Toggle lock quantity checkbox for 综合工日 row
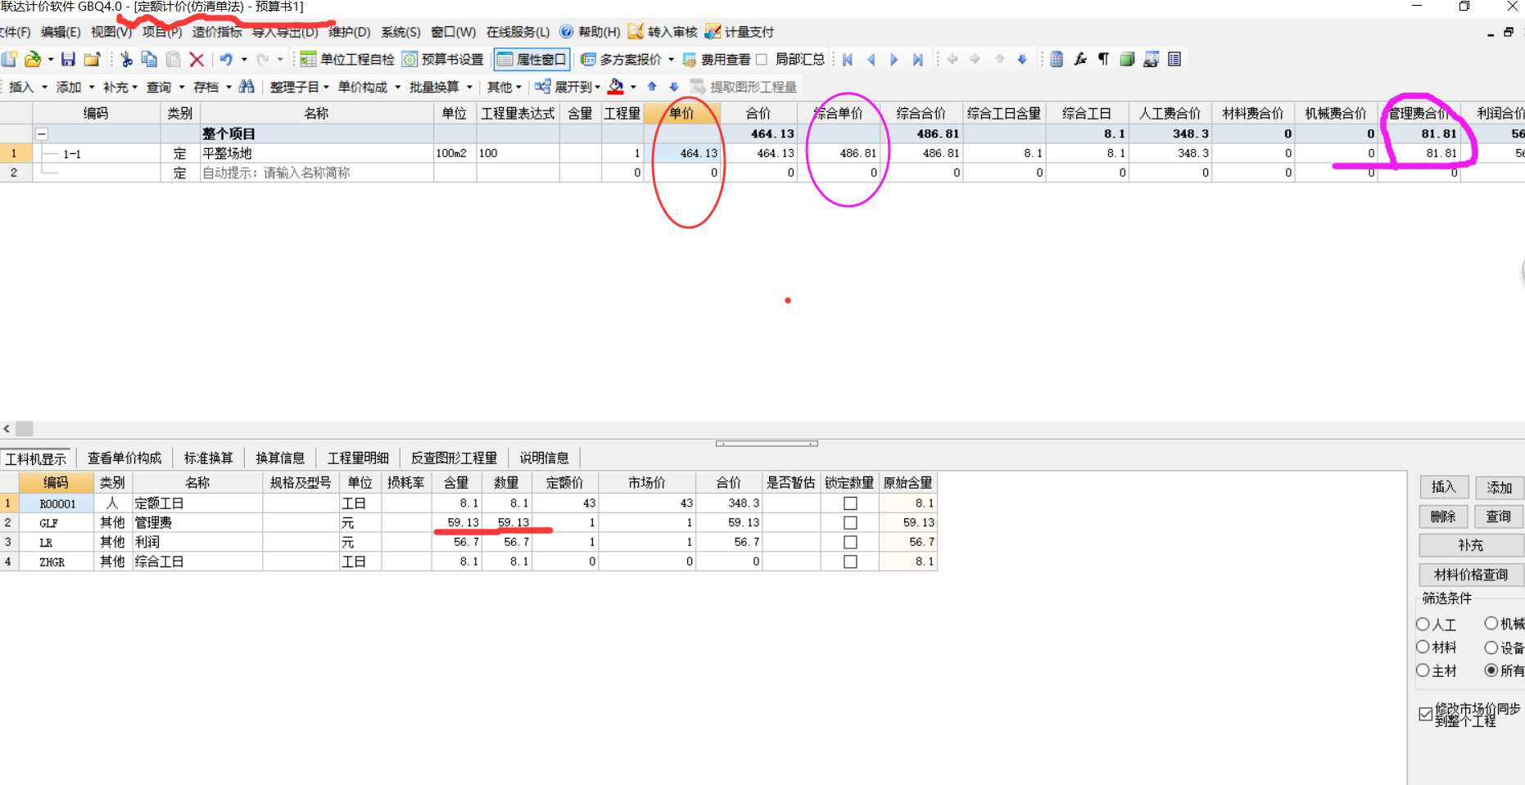 pyautogui.click(x=850, y=562)
